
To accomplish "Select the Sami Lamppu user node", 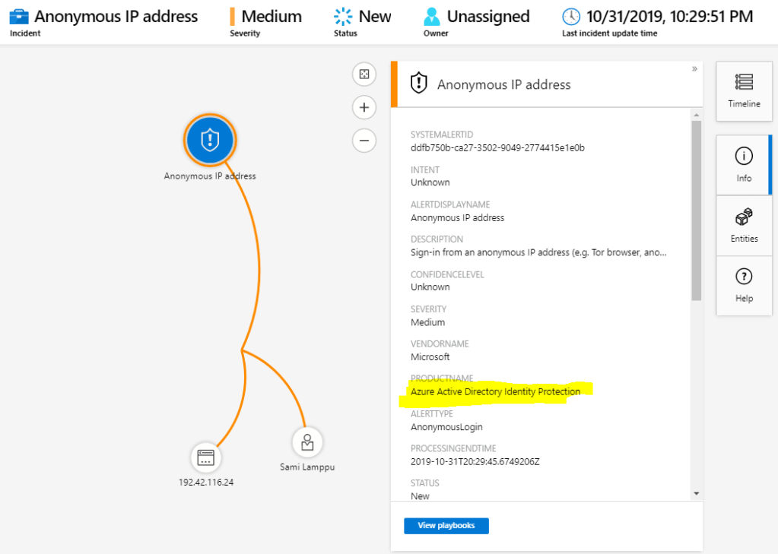I will 307,442.
